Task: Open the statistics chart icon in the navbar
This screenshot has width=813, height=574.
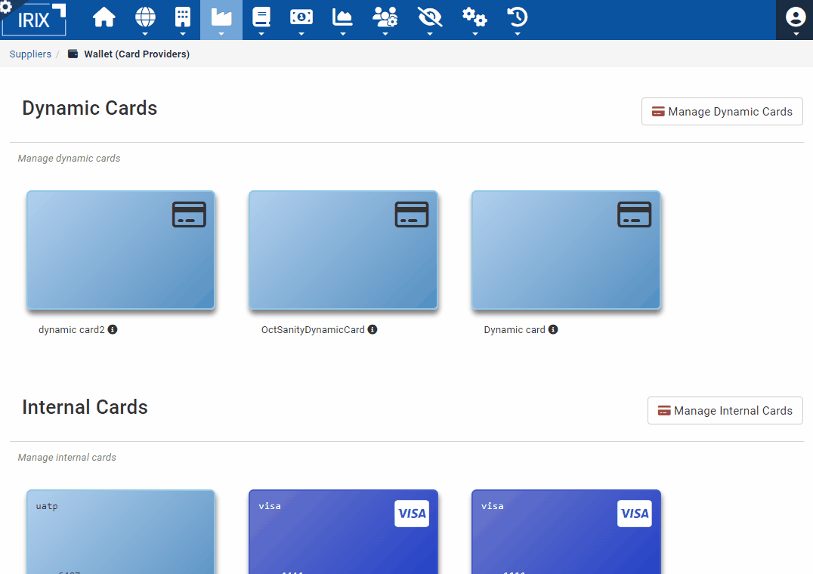Action: (x=342, y=15)
